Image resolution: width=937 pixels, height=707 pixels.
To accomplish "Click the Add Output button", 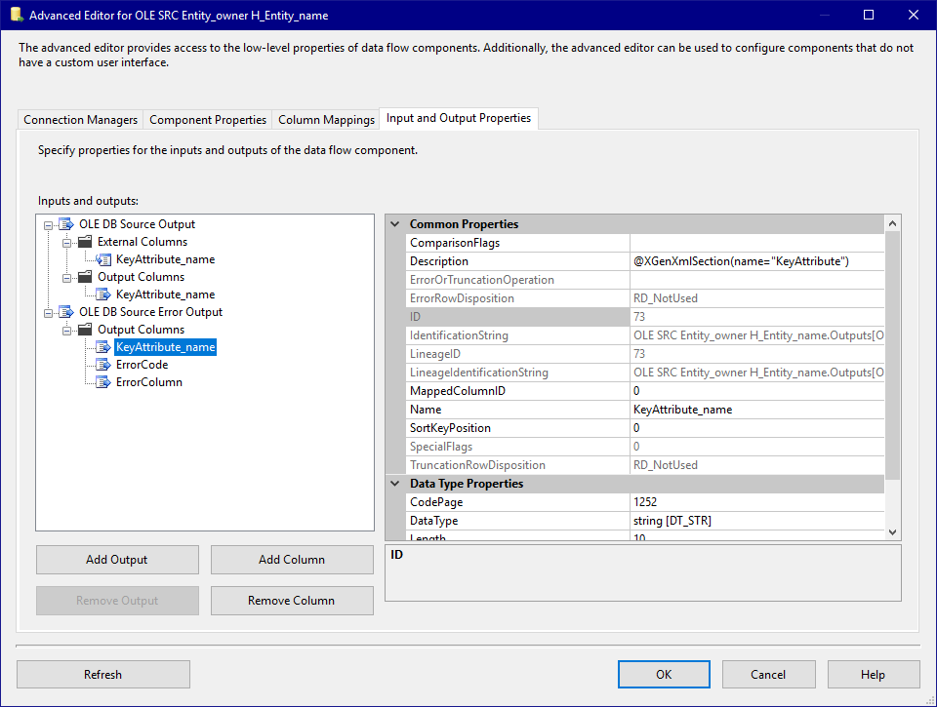I will [117, 560].
